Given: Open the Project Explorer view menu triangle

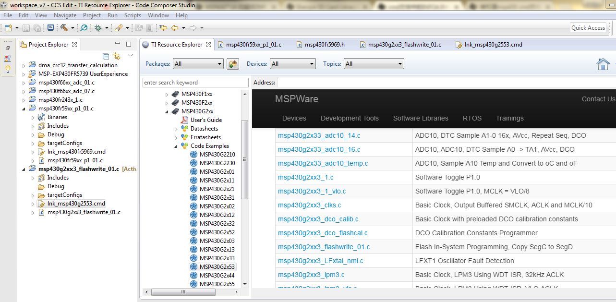Looking at the screenshot, I should [x=130, y=56].
